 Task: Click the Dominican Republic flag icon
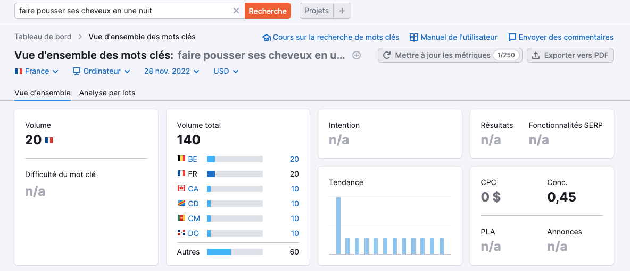(181, 233)
